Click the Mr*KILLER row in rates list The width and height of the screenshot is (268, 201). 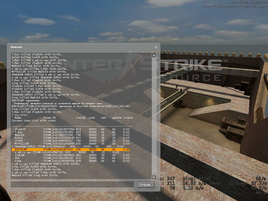click(x=72, y=144)
